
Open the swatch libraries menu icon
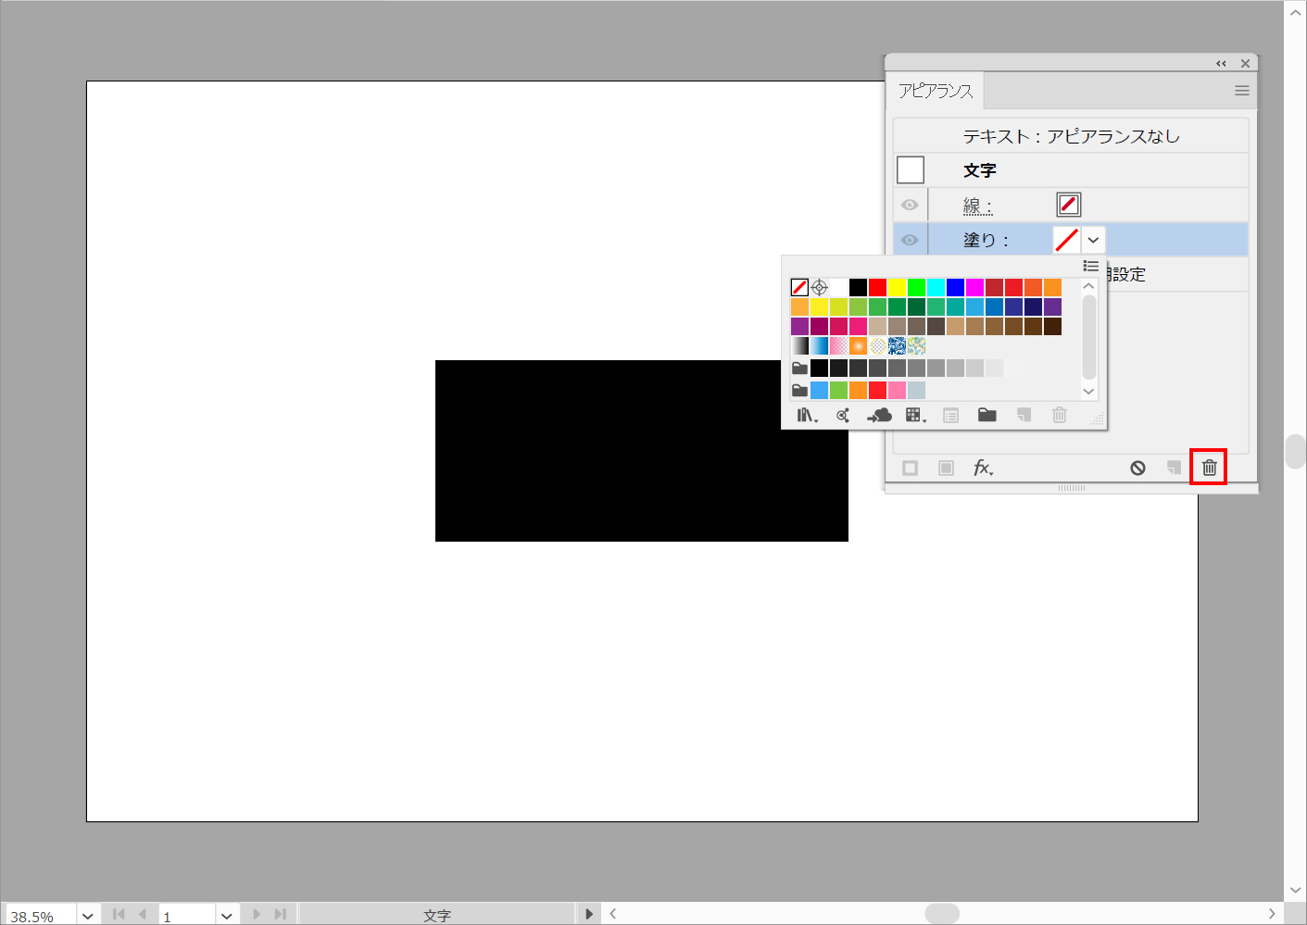click(807, 416)
